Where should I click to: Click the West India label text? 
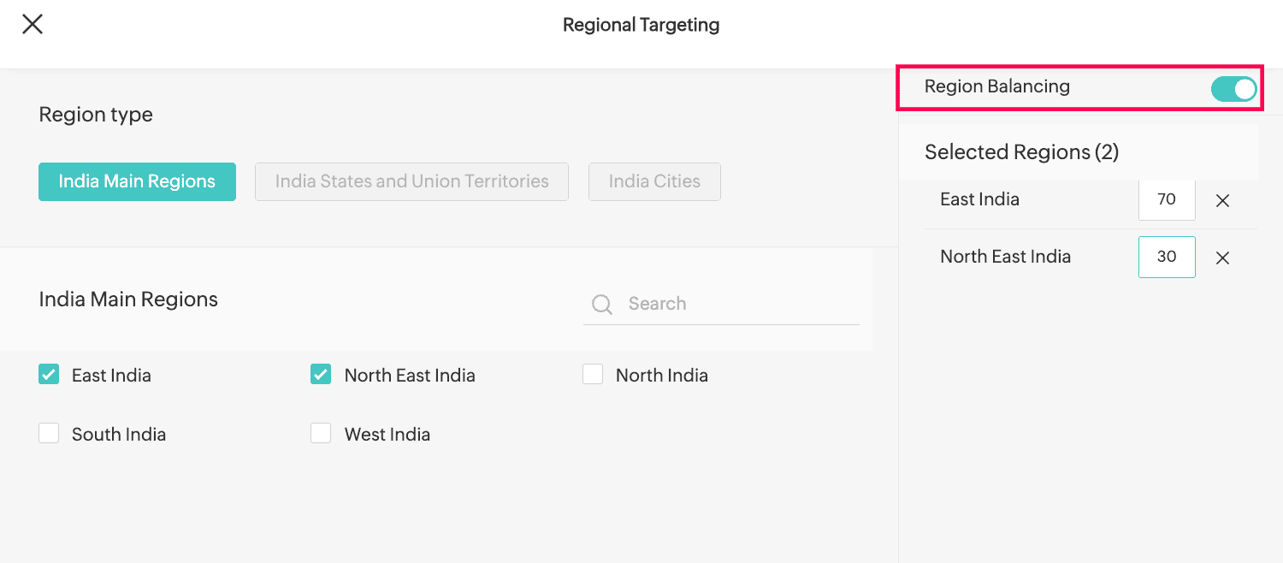coord(387,434)
